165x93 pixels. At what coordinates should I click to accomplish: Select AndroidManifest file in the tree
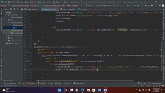pos(17,18)
